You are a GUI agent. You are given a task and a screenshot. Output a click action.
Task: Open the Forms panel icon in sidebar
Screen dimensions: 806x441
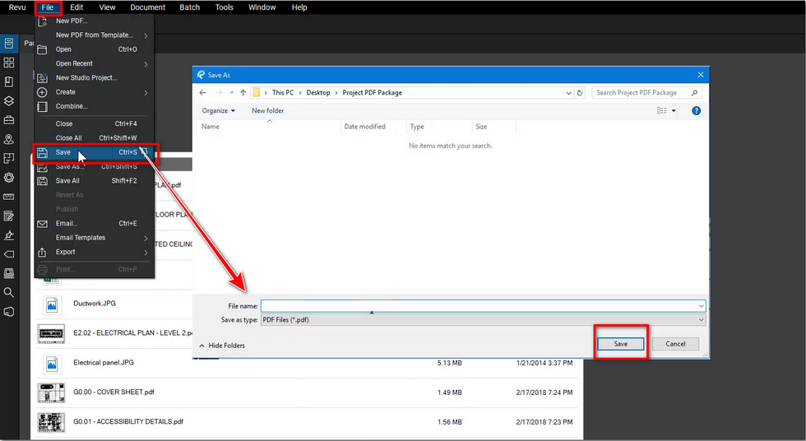coord(9,216)
